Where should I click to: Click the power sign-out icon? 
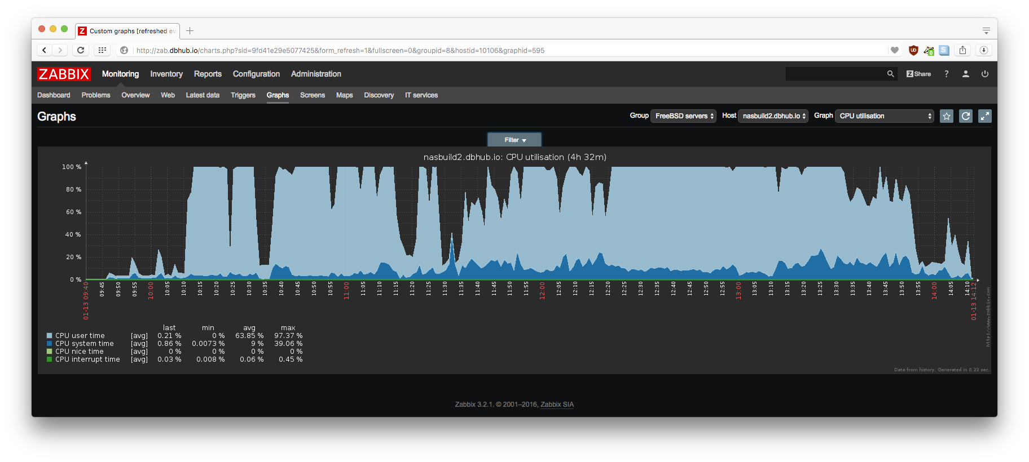tap(985, 74)
